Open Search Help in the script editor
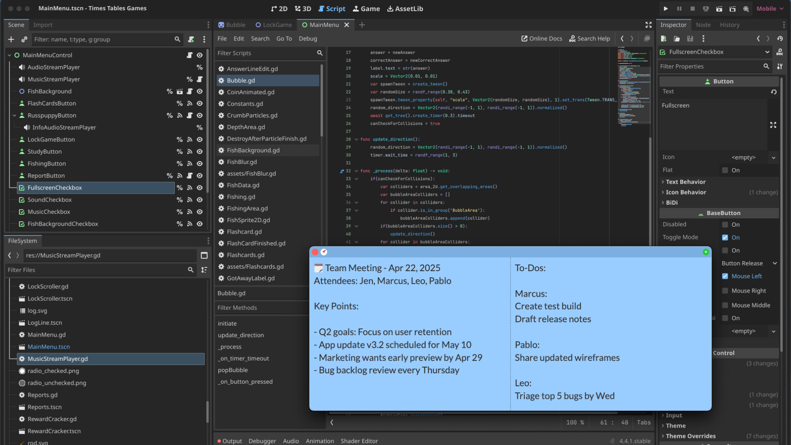The height and width of the screenshot is (445, 791). click(x=590, y=38)
